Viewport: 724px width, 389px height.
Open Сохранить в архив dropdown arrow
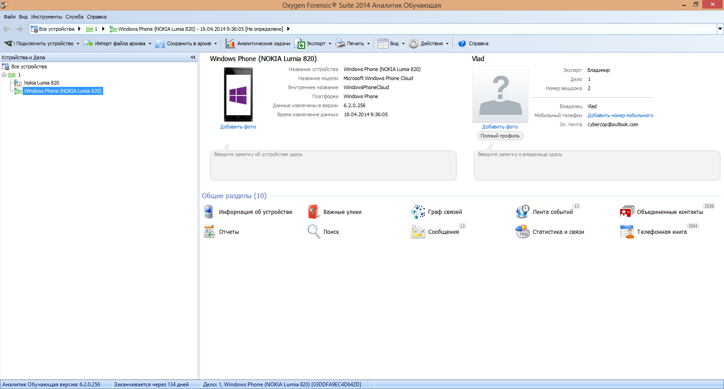[x=215, y=44]
